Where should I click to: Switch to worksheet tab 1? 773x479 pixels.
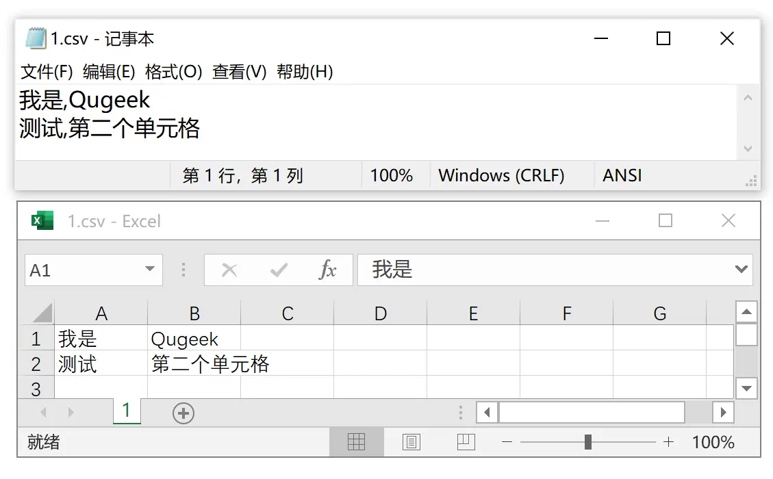pyautogui.click(x=127, y=413)
